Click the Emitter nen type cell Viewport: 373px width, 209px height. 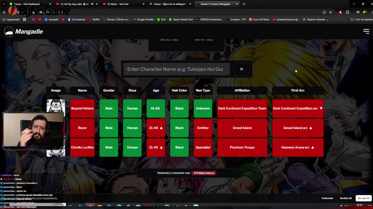point(203,128)
